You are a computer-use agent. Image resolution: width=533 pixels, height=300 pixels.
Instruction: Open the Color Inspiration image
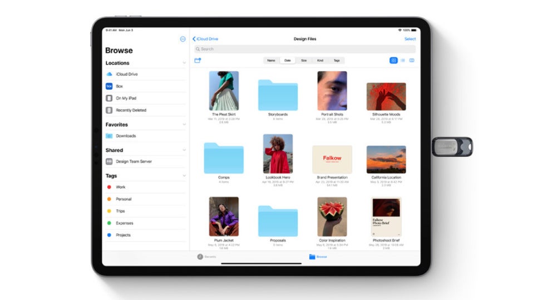tap(332, 217)
